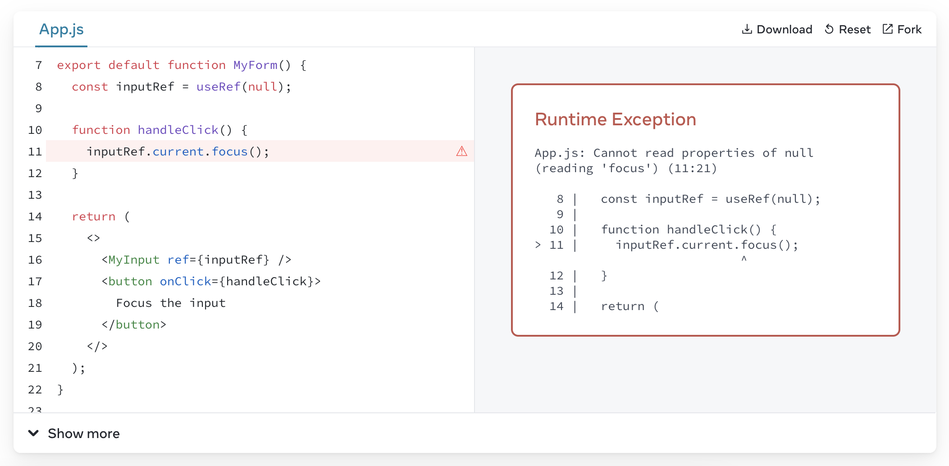Click 'function handleClick() {' in the editor
Image resolution: width=949 pixels, height=466 pixels.
pos(160,130)
